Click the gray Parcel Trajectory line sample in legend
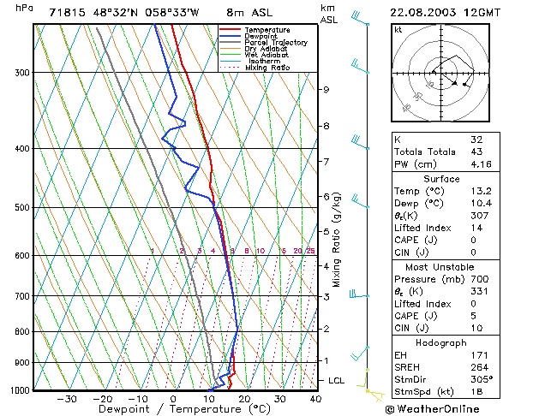Screen dimensions: 539x416 [231, 42]
